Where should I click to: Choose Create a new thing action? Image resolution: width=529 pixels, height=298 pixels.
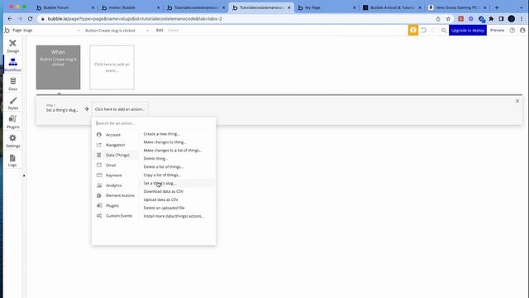click(162, 134)
